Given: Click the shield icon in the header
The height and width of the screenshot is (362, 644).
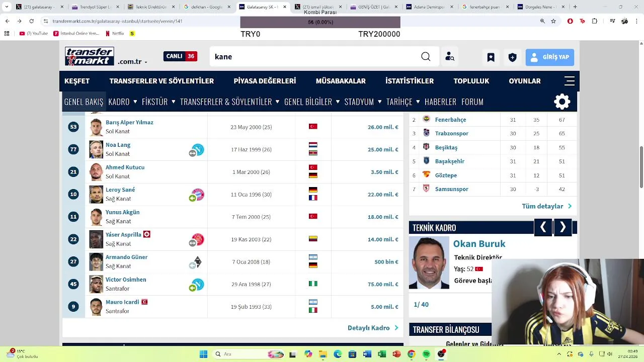Looking at the screenshot, I should point(512,57).
